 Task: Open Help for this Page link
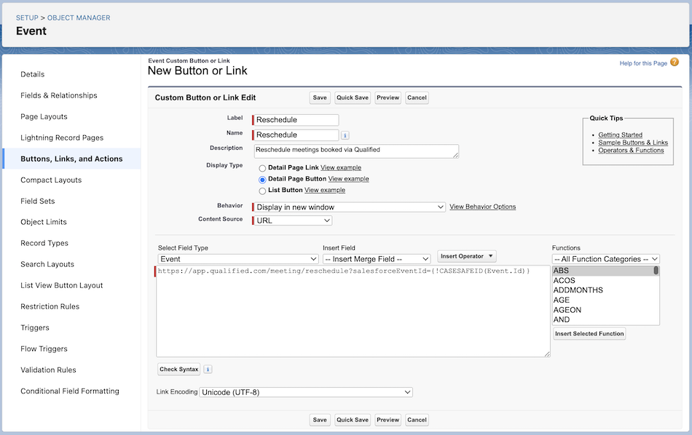(643, 63)
